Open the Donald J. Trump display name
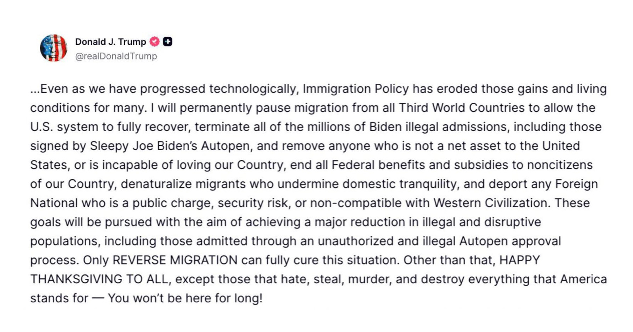The width and height of the screenshot is (633, 332). (111, 42)
